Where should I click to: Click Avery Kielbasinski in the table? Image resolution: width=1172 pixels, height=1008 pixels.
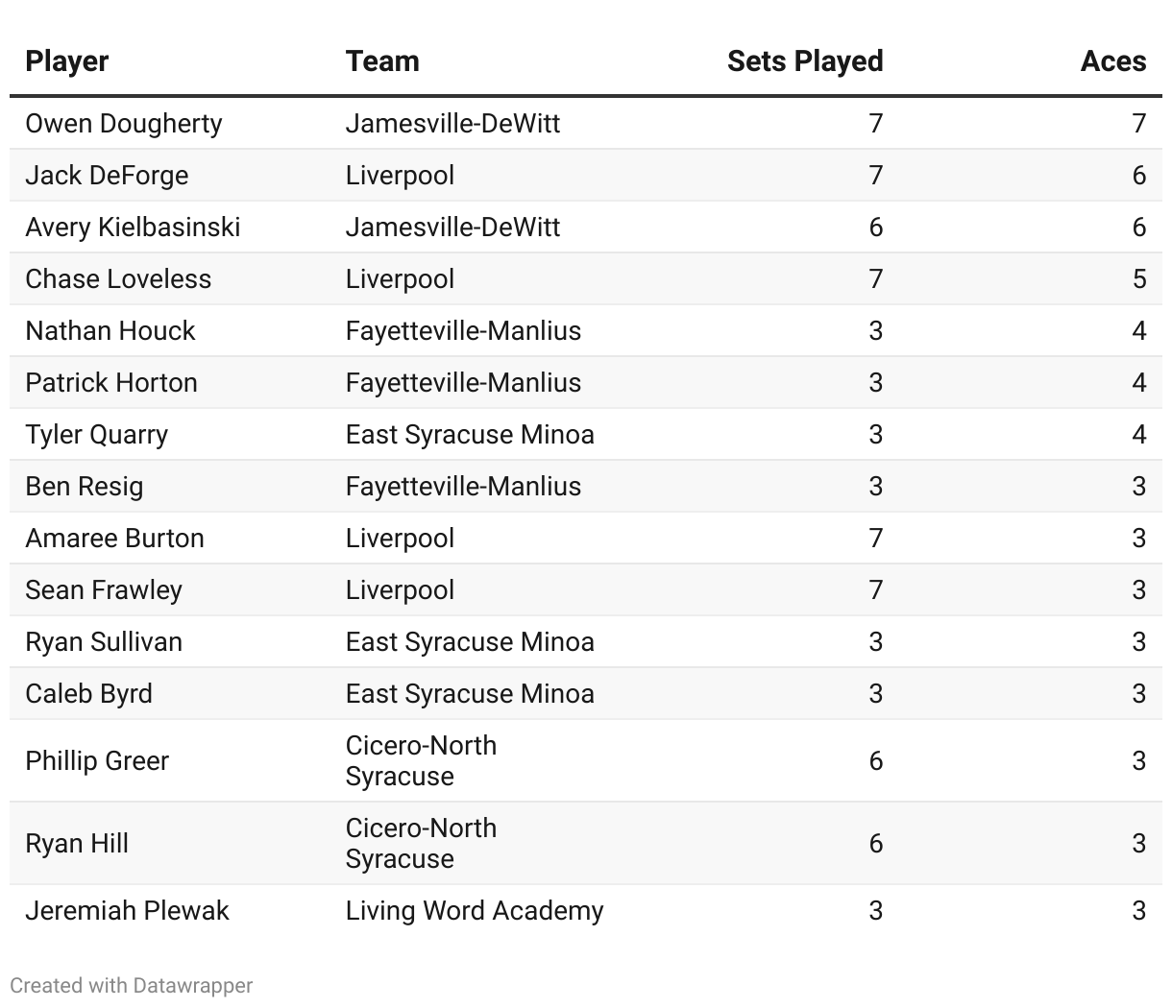tap(133, 228)
